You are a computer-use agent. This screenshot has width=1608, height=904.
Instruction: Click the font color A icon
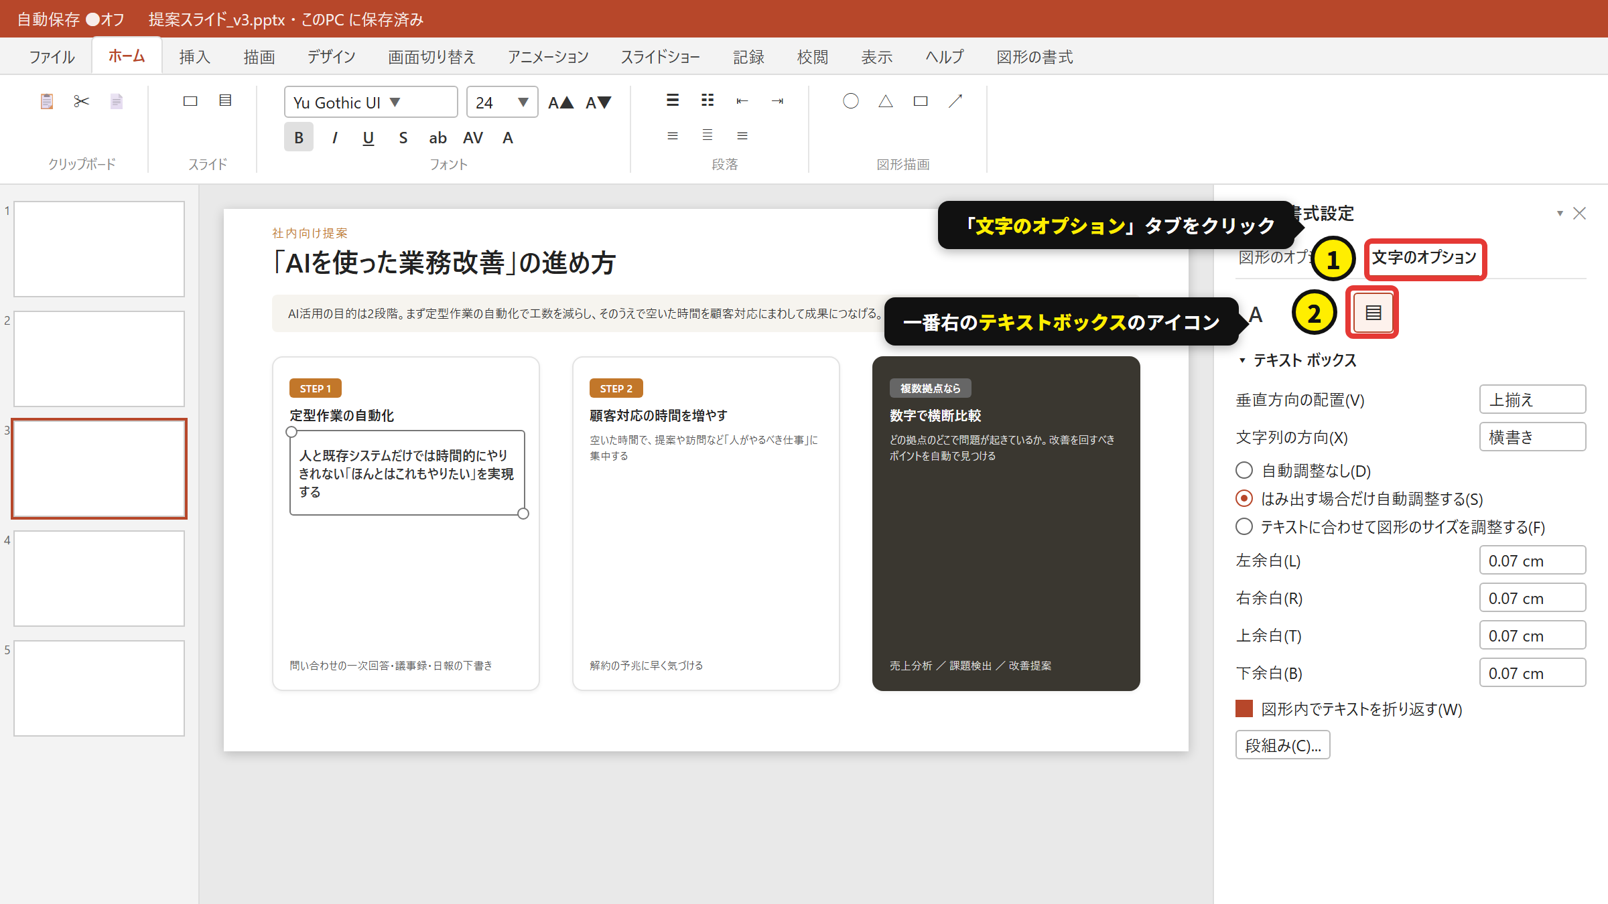pos(508,137)
